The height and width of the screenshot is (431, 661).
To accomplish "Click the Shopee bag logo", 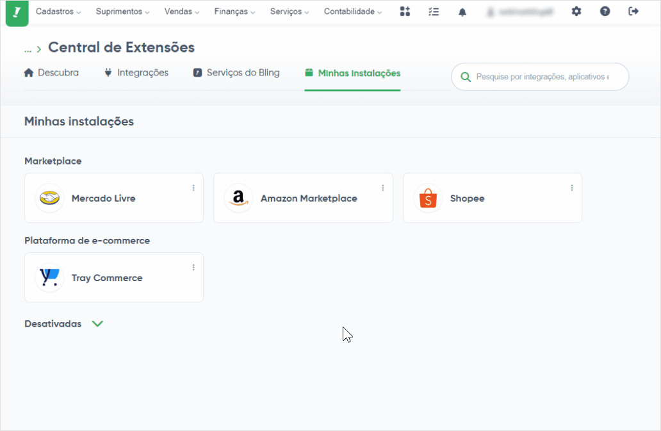I will coord(428,198).
